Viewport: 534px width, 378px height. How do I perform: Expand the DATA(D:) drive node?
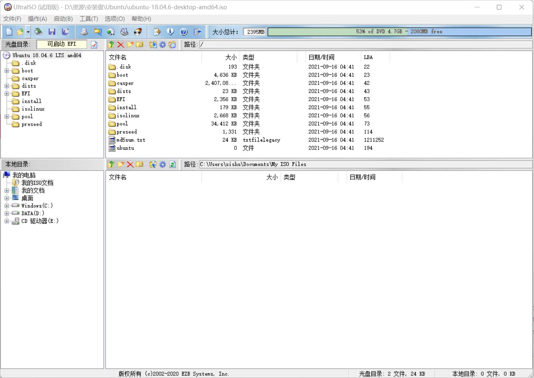click(x=7, y=213)
